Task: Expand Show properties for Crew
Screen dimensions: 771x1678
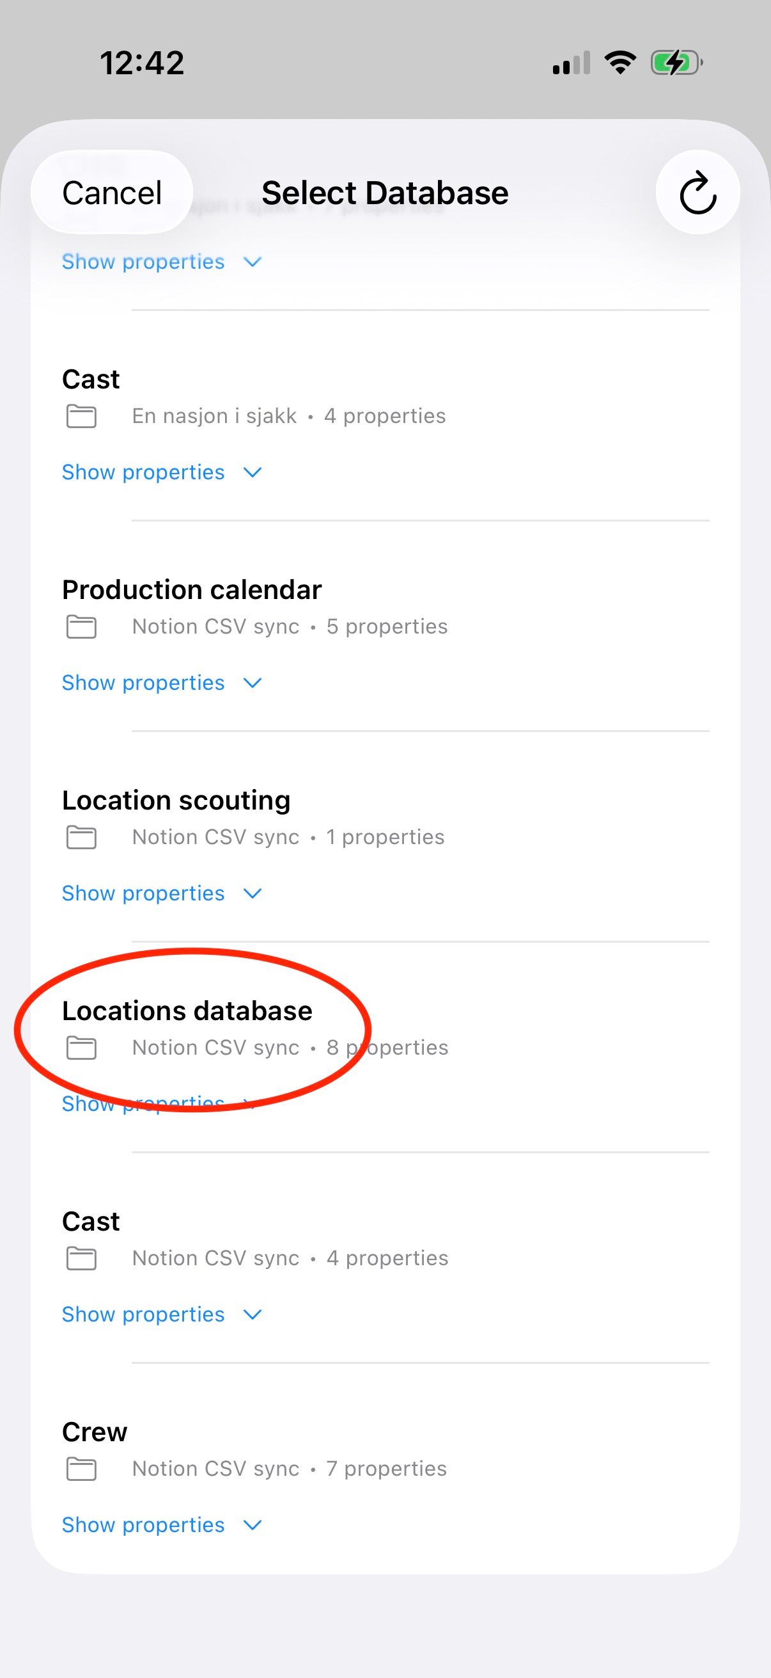Action: click(x=161, y=1525)
